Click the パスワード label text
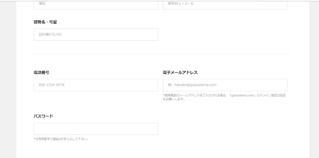Screen dimensions: 319x158 [43, 116]
